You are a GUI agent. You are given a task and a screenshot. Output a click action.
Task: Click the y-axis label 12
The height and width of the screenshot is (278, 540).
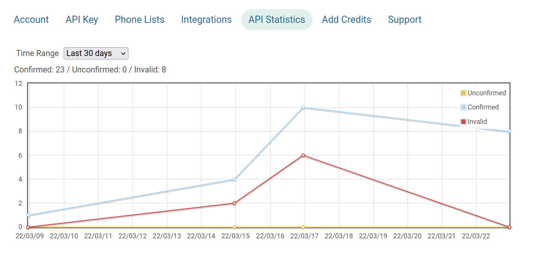[19, 84]
